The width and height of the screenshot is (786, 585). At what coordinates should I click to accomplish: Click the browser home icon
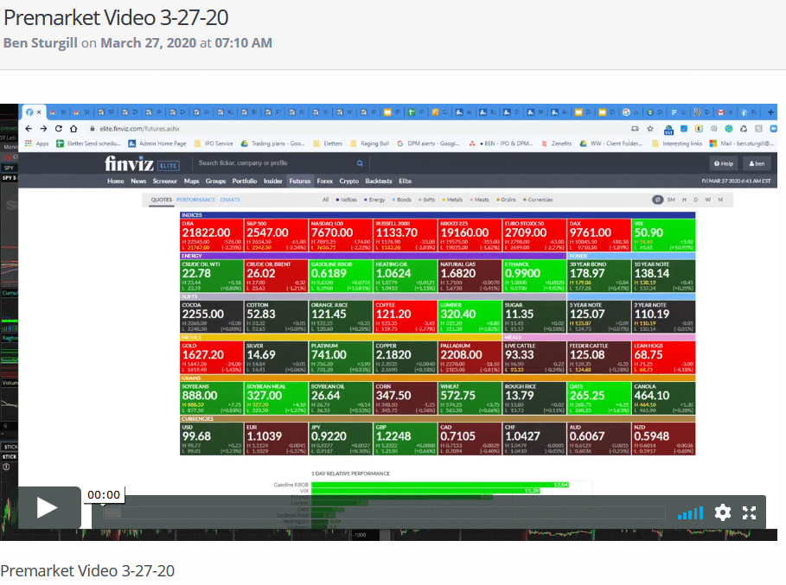click(x=73, y=129)
